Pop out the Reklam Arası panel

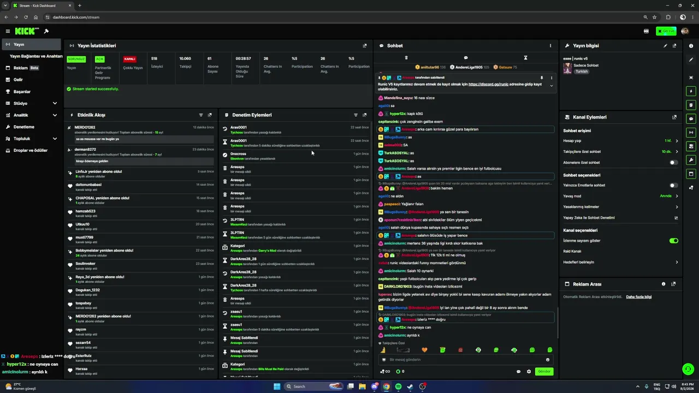tap(673, 284)
